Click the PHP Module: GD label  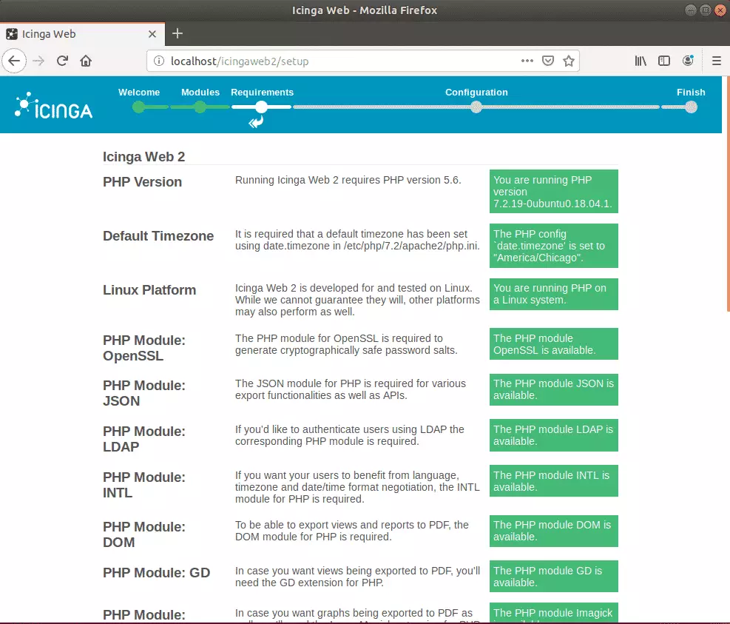coord(157,572)
